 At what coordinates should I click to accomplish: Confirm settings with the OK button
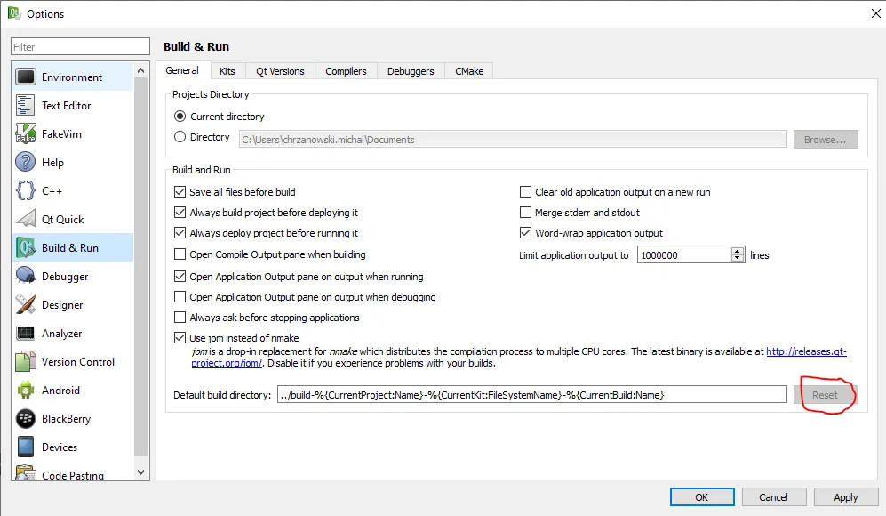pyautogui.click(x=702, y=496)
